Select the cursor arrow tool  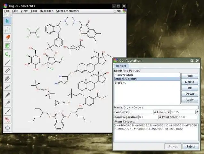7,21
